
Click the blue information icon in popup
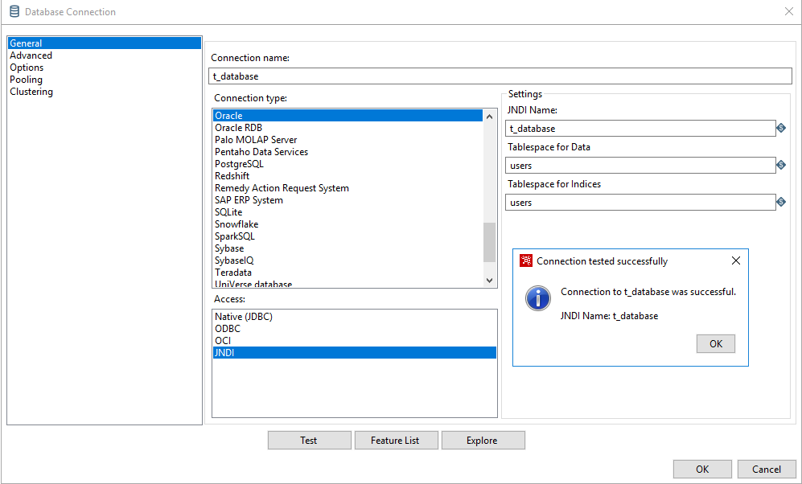click(x=537, y=298)
